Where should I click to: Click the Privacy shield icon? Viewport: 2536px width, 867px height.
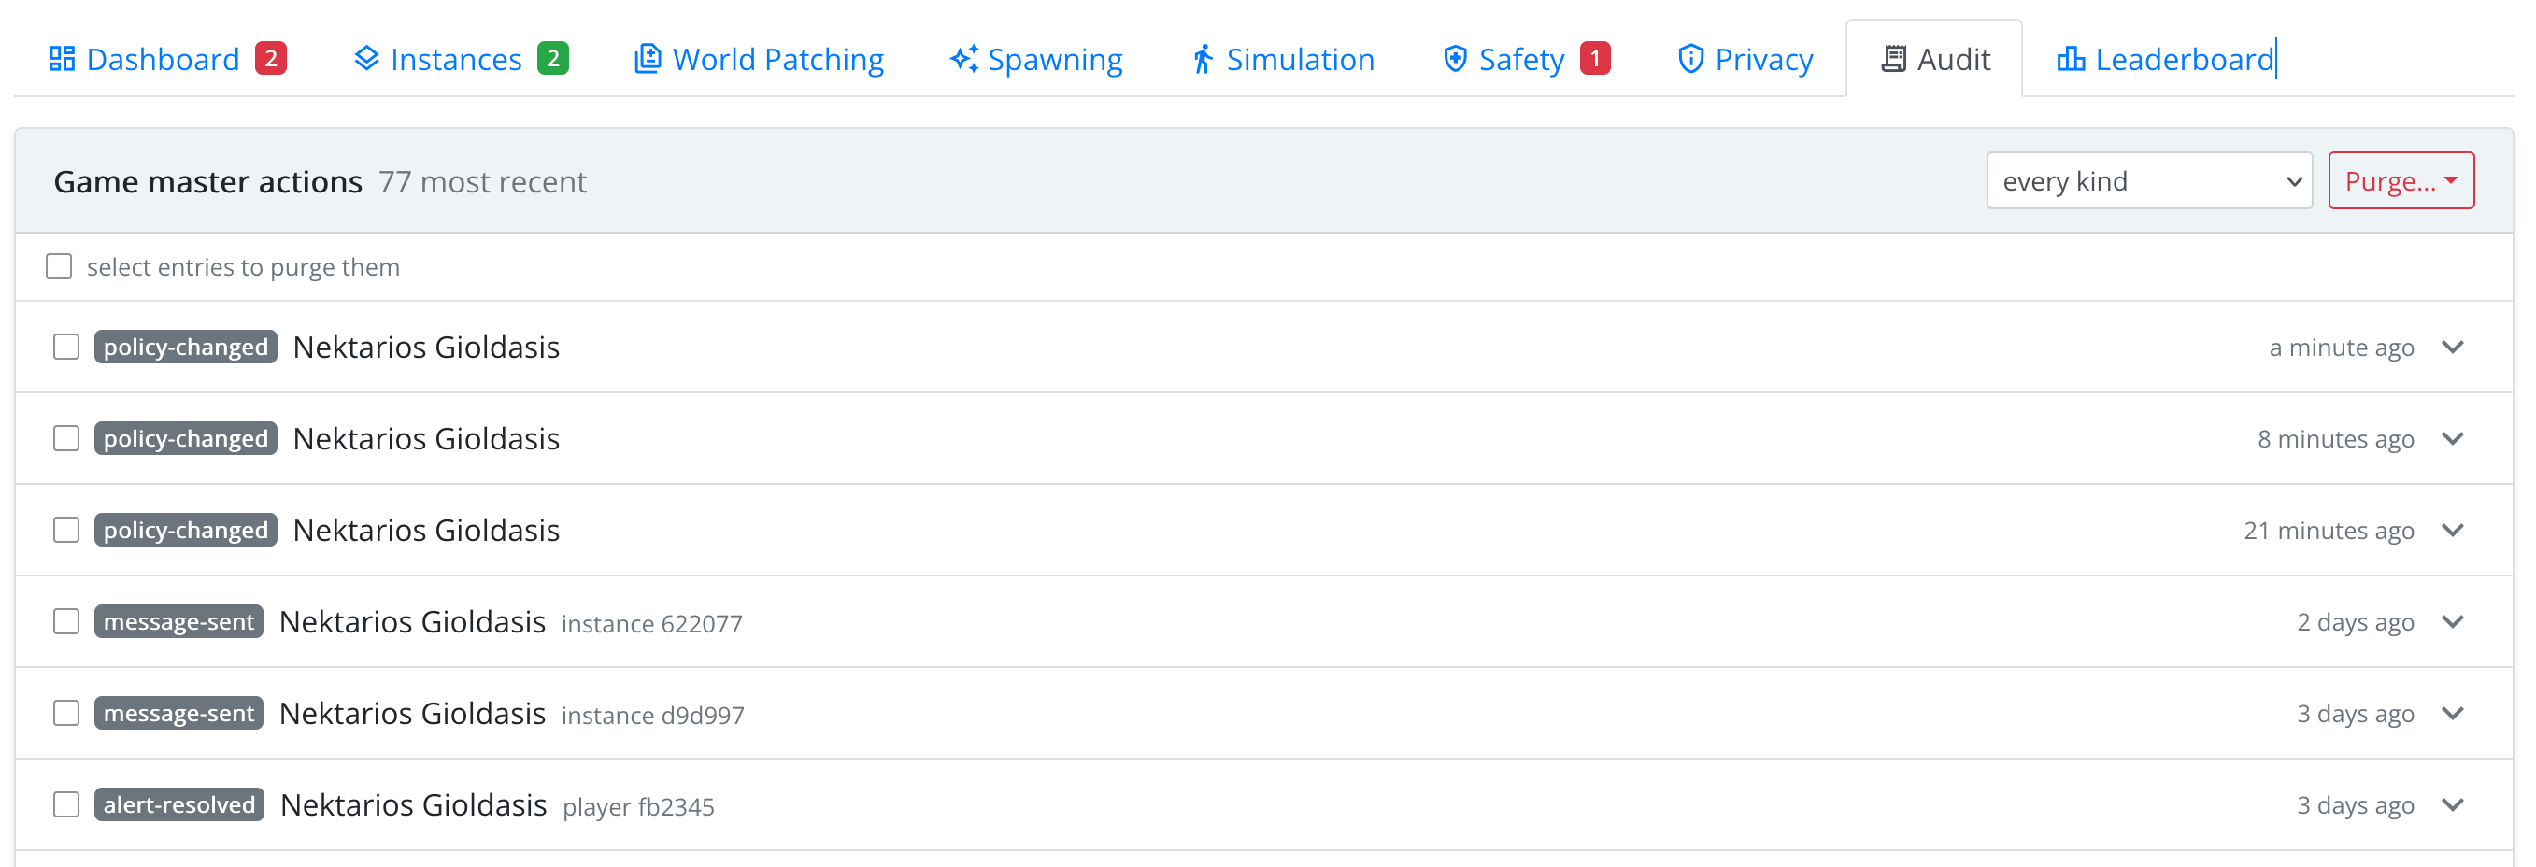pos(1690,59)
